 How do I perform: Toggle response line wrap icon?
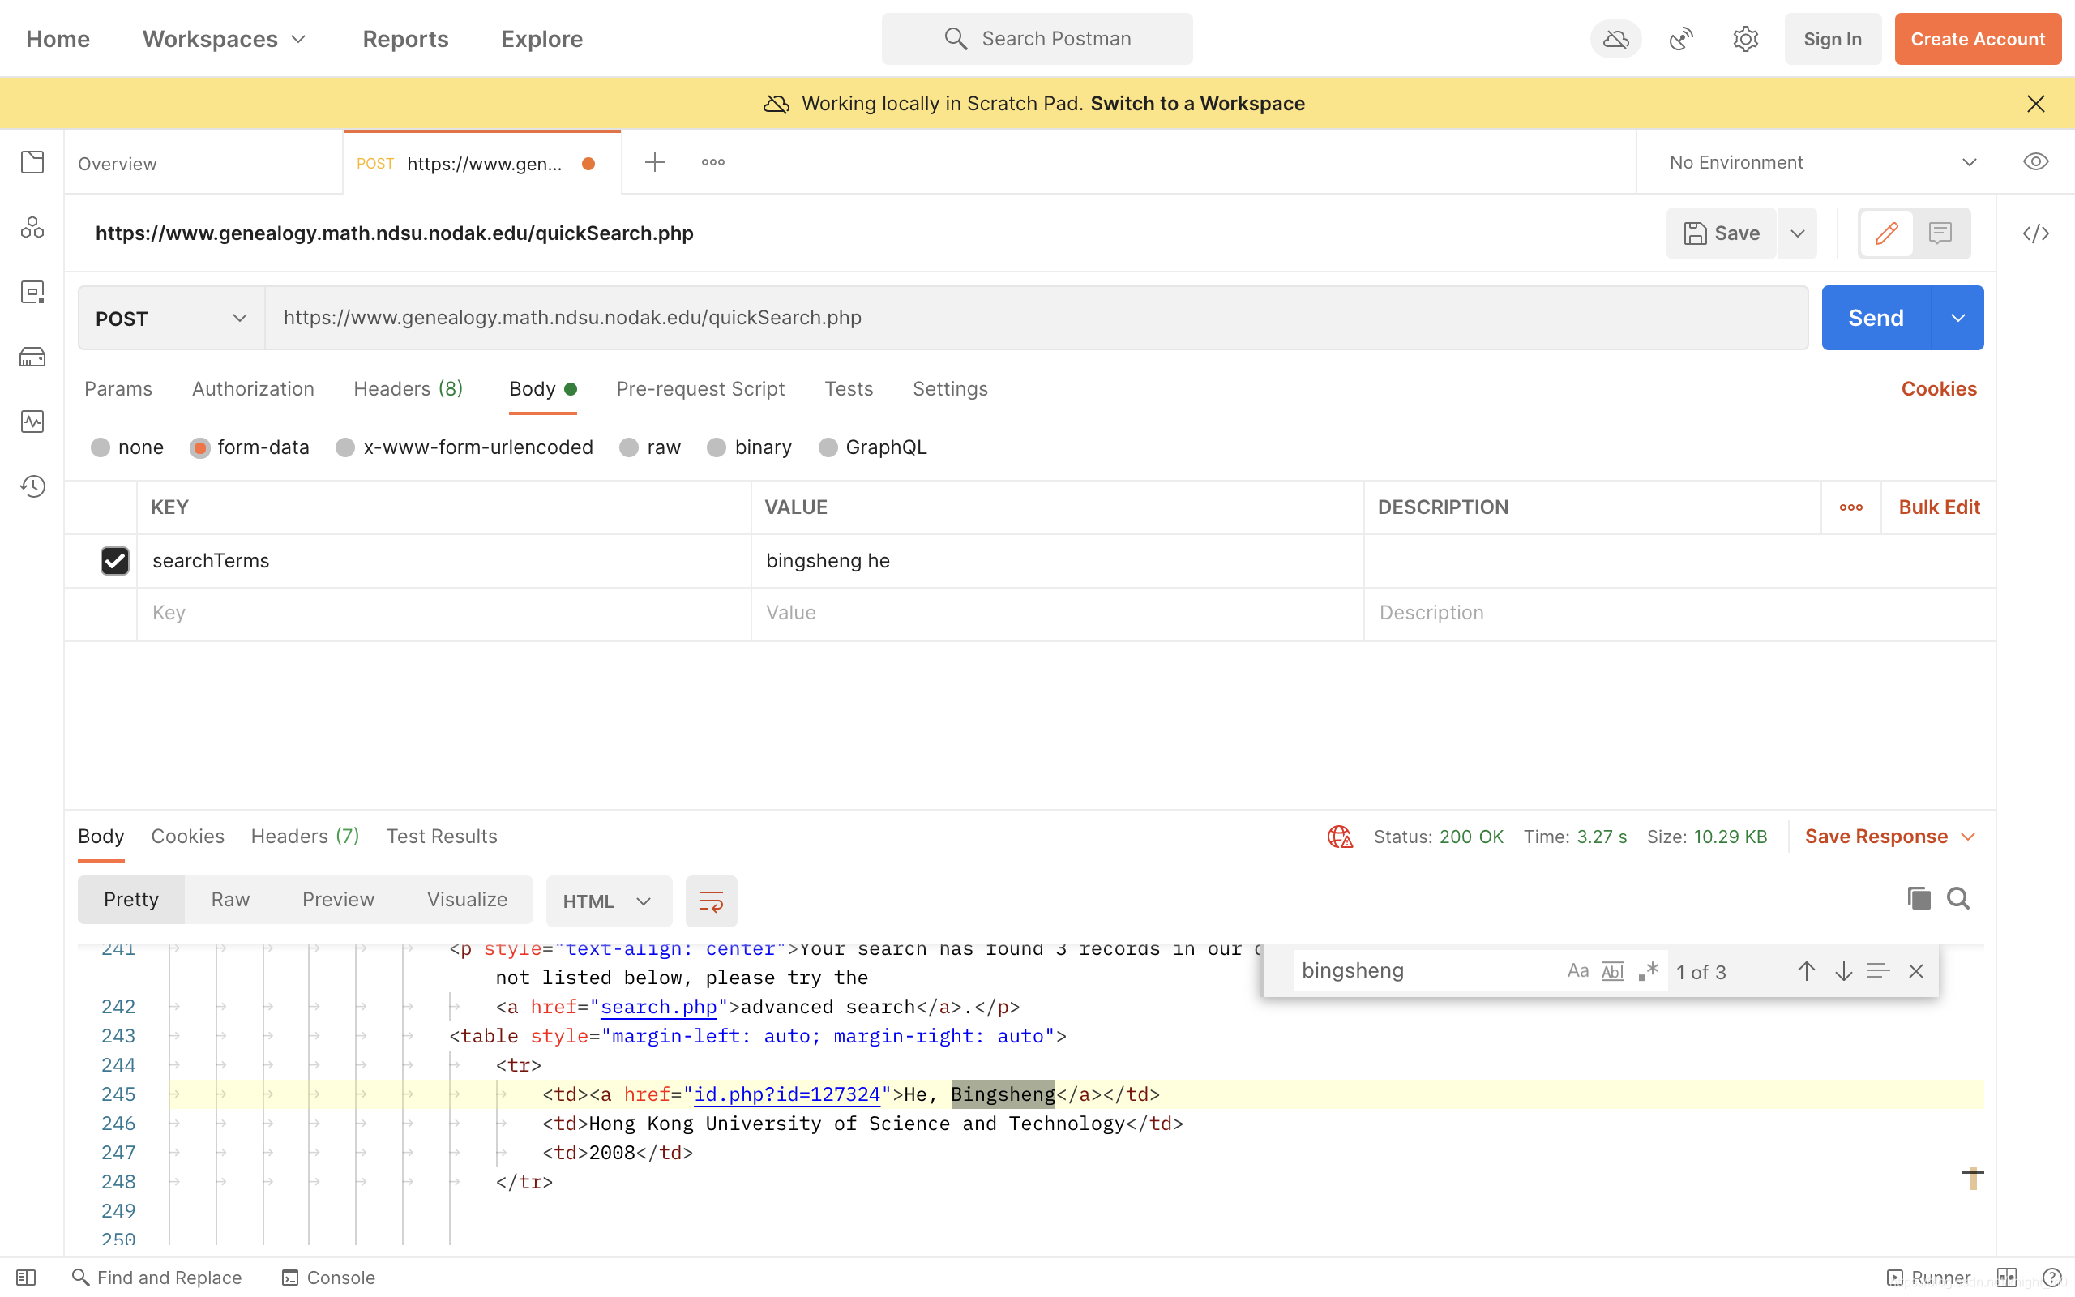tap(712, 901)
